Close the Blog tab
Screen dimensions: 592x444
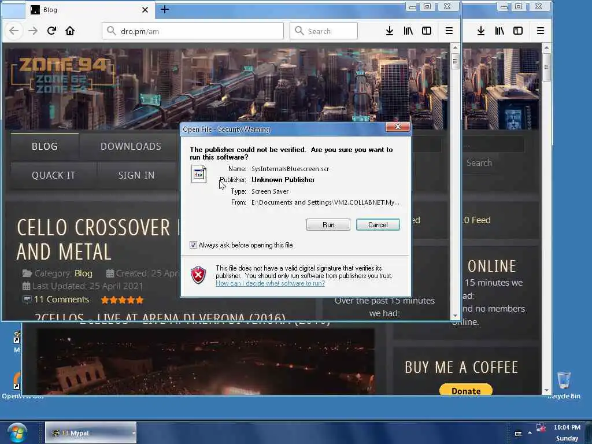click(145, 10)
